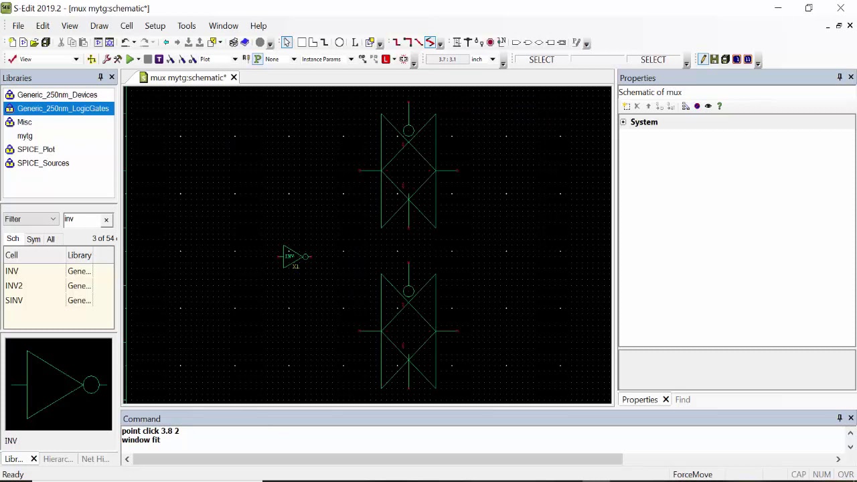Select the SPICE_Sources library
The height and width of the screenshot is (482, 857).
click(x=43, y=163)
